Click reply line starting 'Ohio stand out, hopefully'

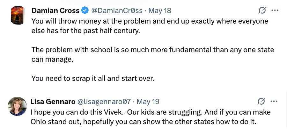click(x=143, y=122)
